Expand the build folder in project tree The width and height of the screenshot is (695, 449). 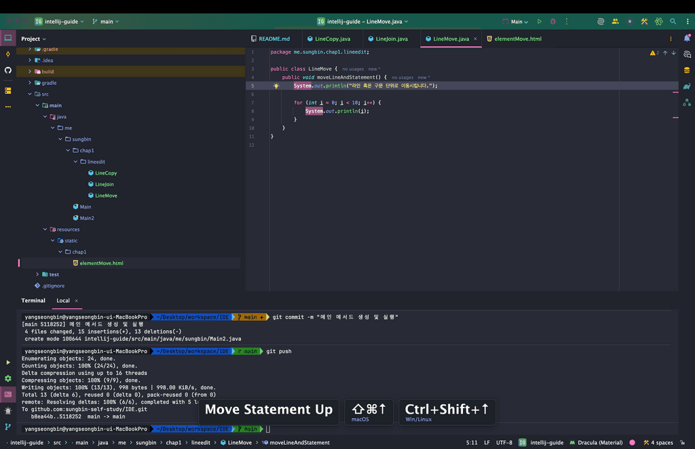pyautogui.click(x=30, y=71)
